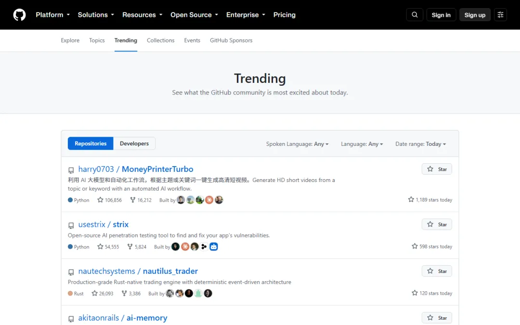Click the Python label on strix
The width and height of the screenshot is (520, 325).
(x=78, y=247)
